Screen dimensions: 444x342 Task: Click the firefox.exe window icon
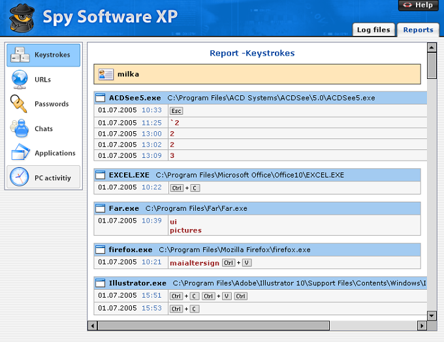[101, 250]
